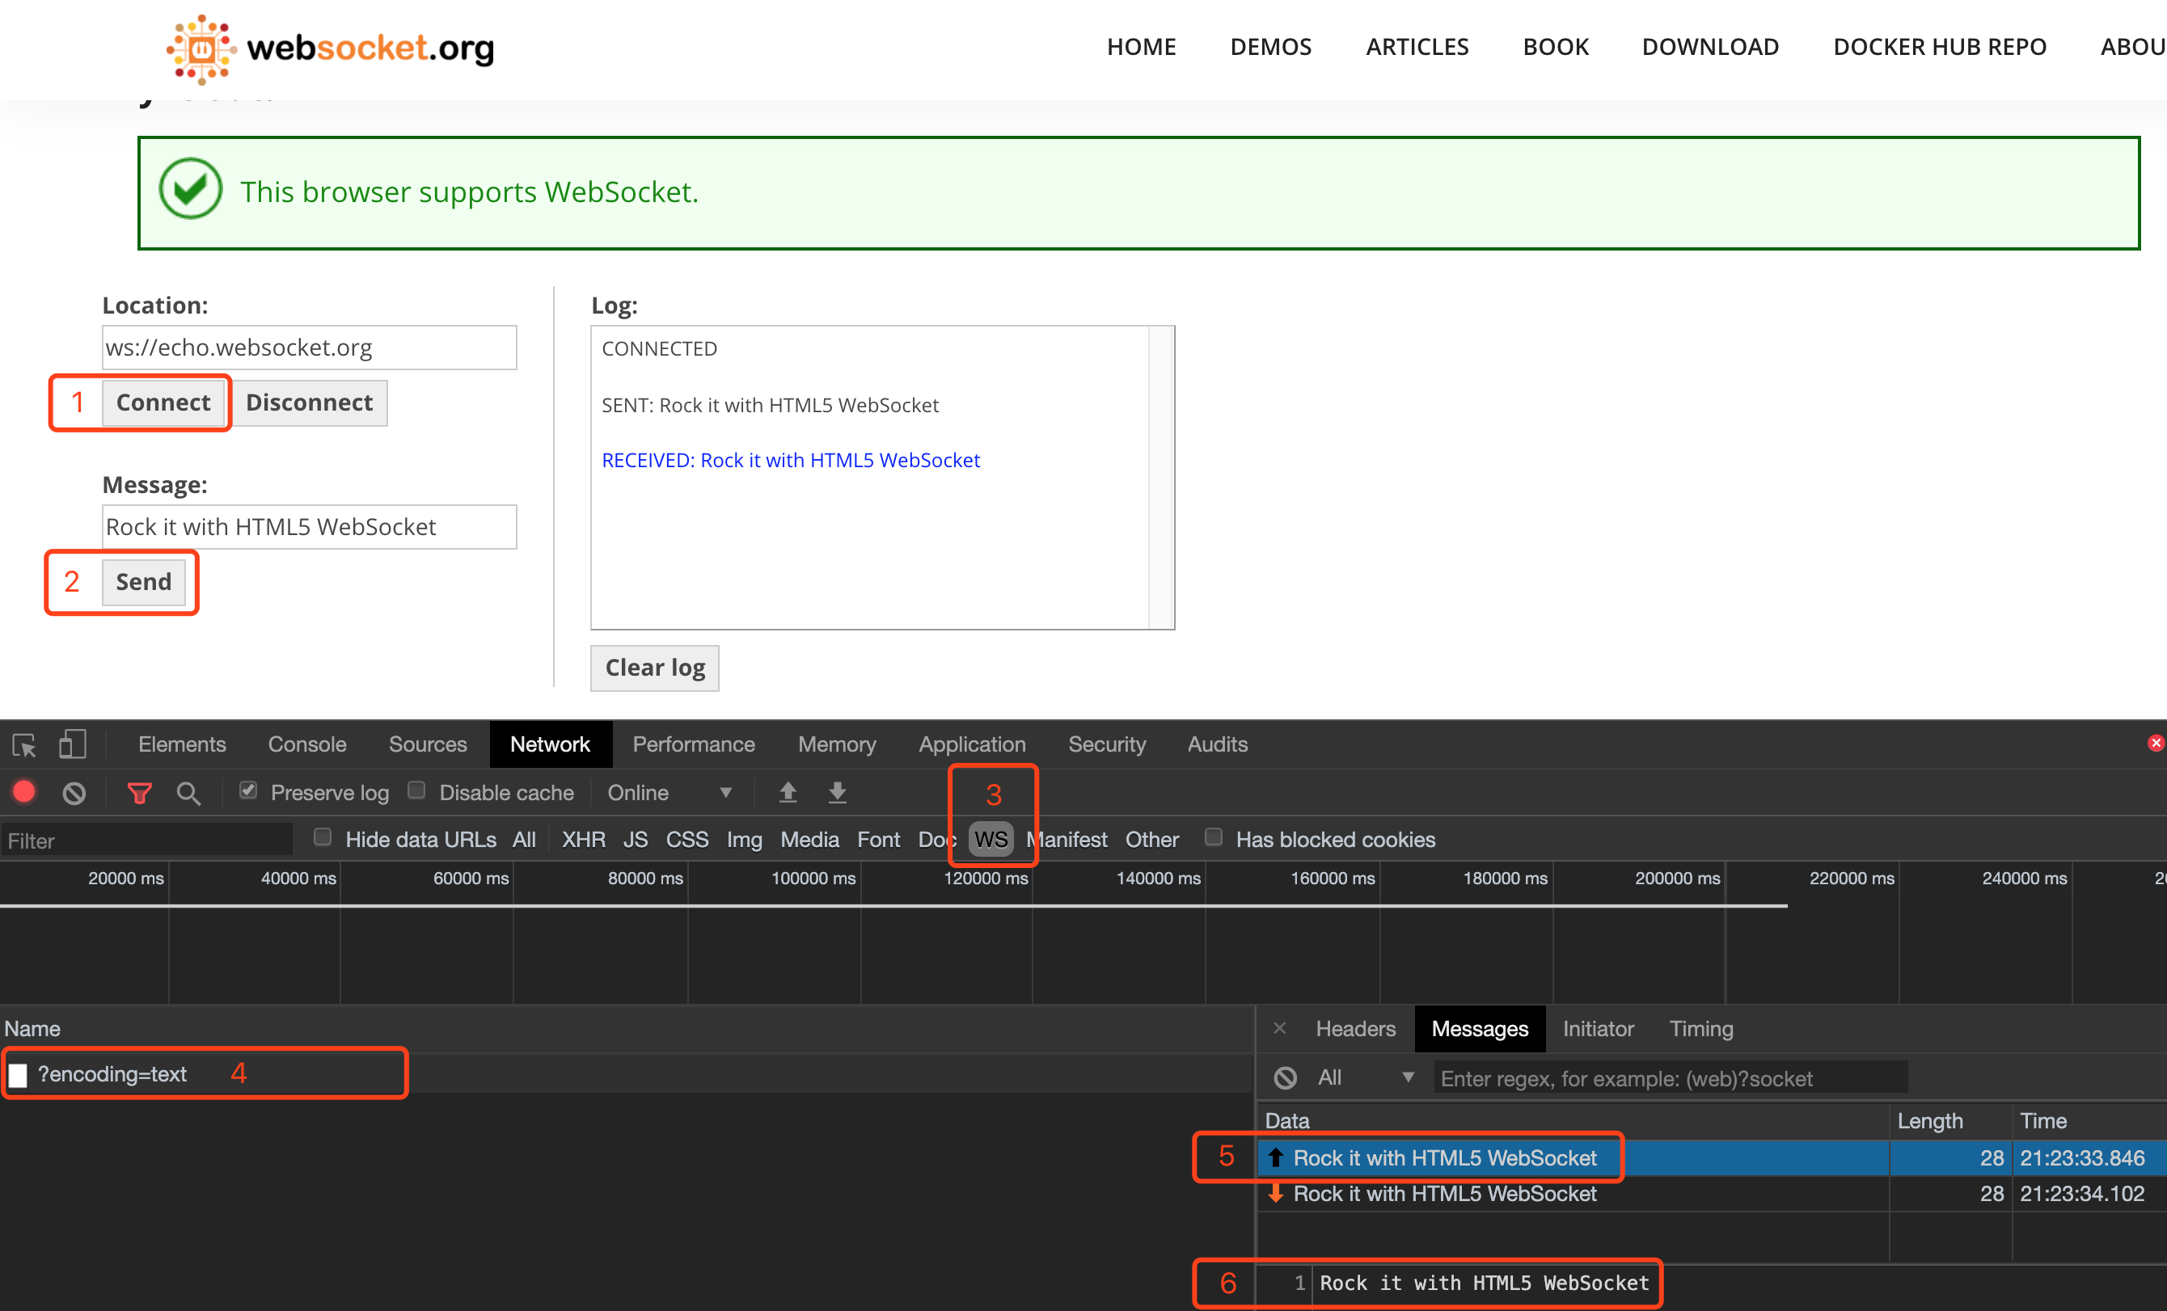
Task: Toggle the red filter funnel icon
Action: point(140,793)
